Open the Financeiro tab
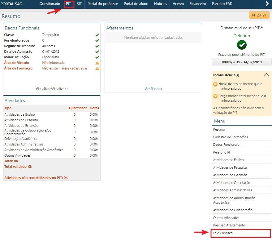The image size is (272, 241). [198, 4]
